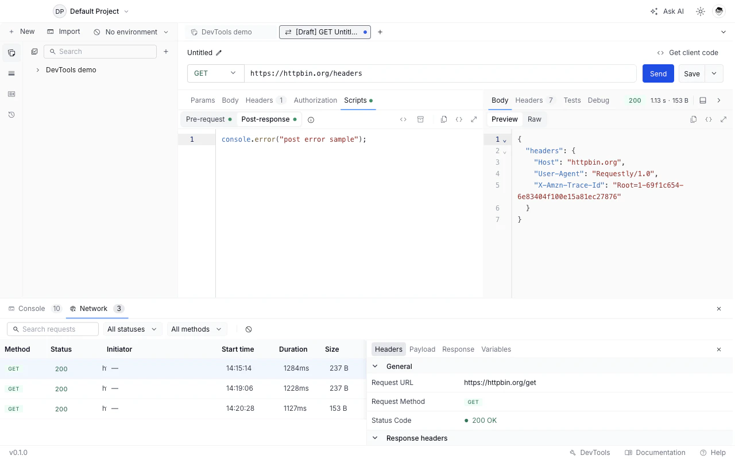
Task: Switch to the Raw response view
Action: [x=535, y=119]
